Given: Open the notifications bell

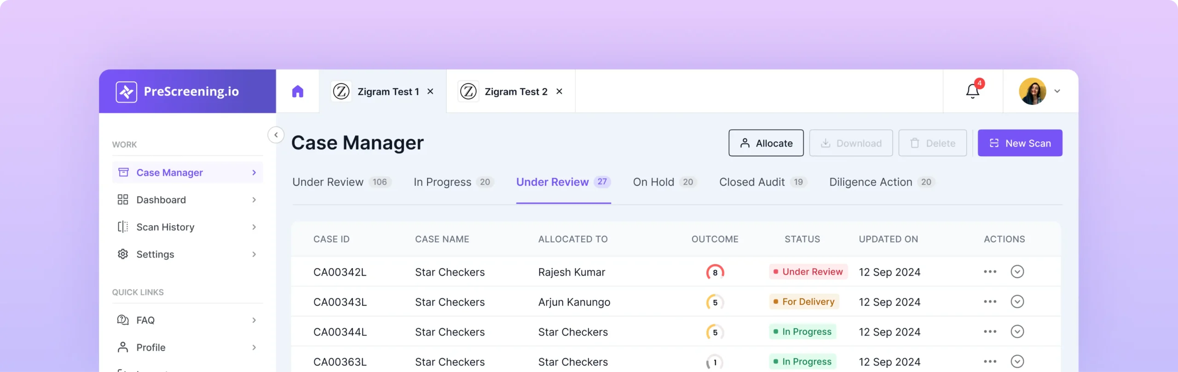Looking at the screenshot, I should click(973, 91).
